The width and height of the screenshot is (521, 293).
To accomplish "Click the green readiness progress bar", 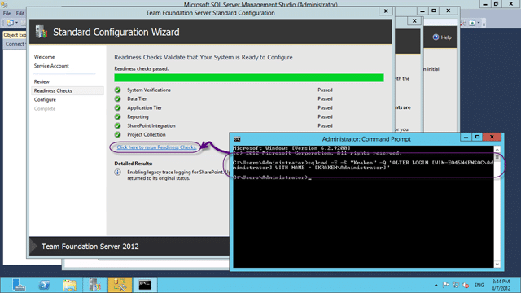I will coord(249,78).
